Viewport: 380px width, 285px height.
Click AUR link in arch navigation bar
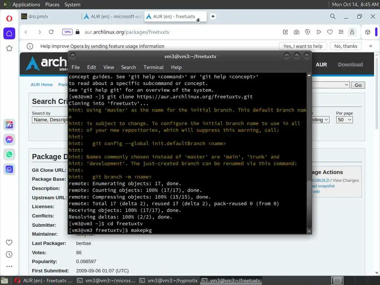pos(321,65)
